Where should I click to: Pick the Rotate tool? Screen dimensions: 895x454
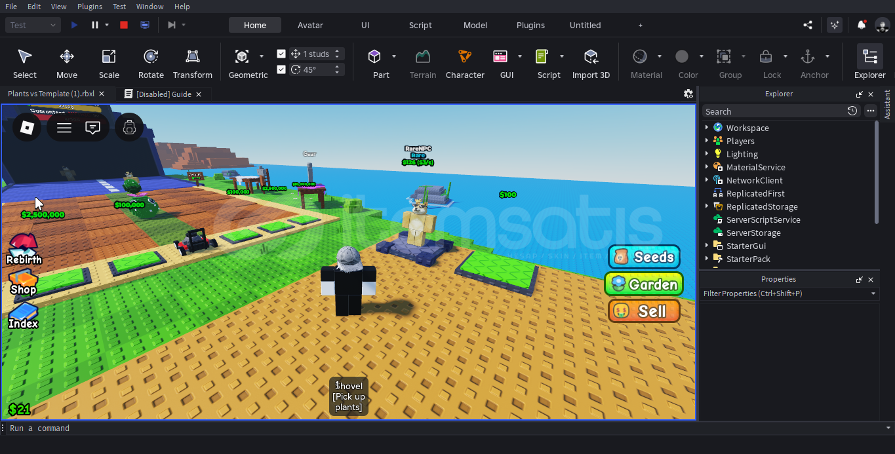click(151, 63)
